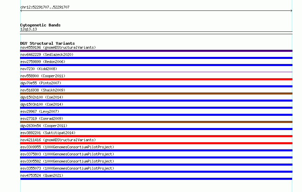Click the blue bar under nsv6462229
This screenshot has height=192, width=302.
tap(156, 58)
